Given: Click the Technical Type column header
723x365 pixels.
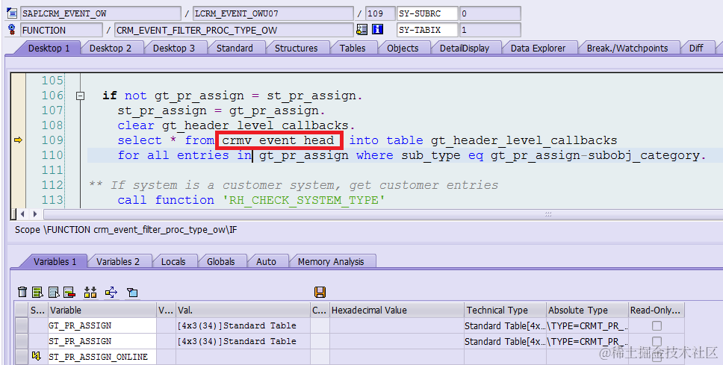Looking at the screenshot, I should click(x=505, y=311).
